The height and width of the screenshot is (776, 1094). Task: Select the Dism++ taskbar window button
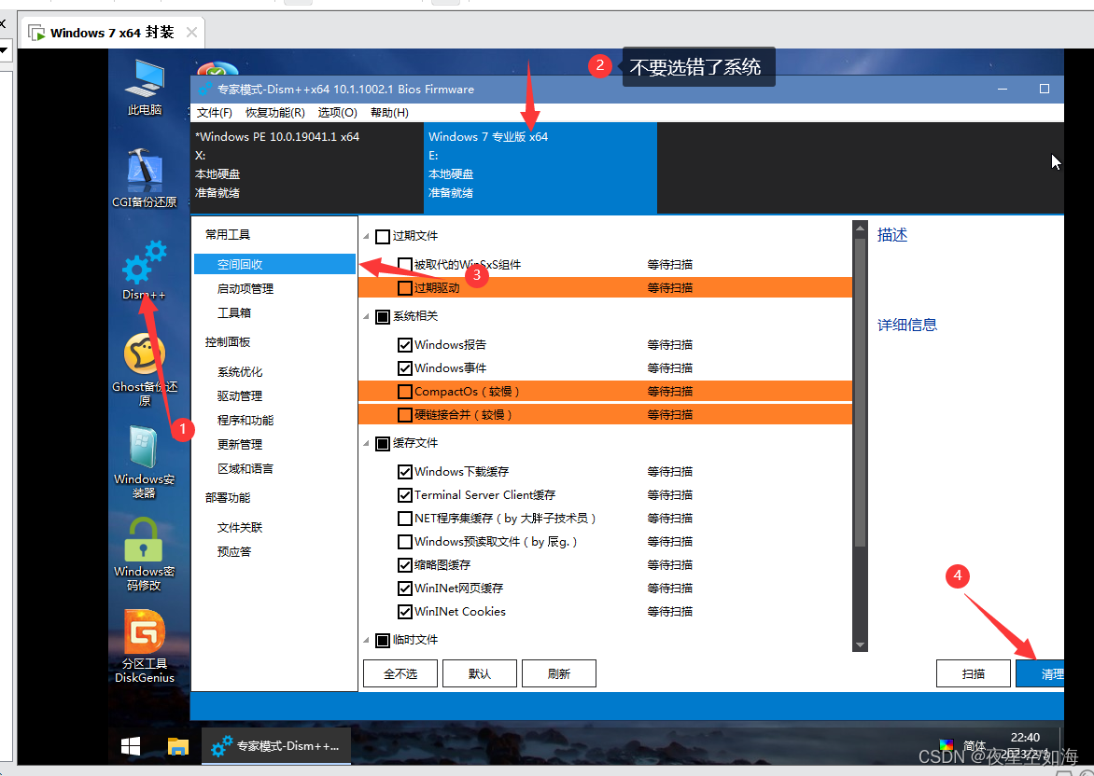click(276, 746)
